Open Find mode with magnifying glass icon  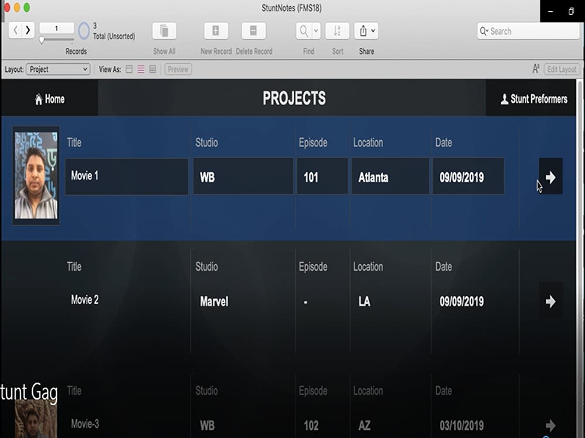(x=304, y=30)
